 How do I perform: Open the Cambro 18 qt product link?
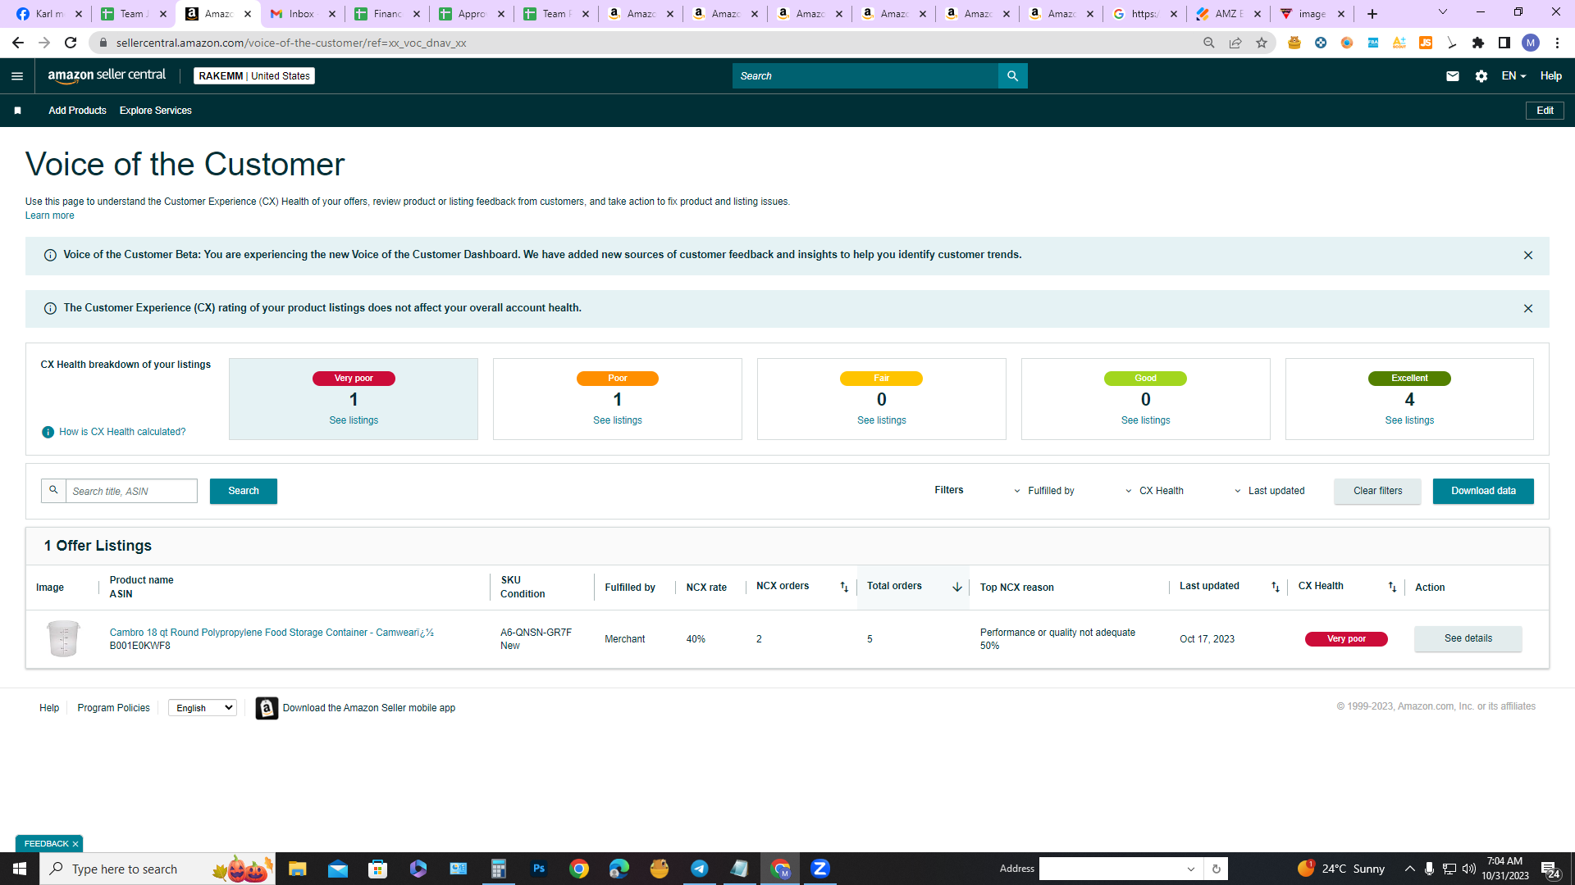(272, 633)
